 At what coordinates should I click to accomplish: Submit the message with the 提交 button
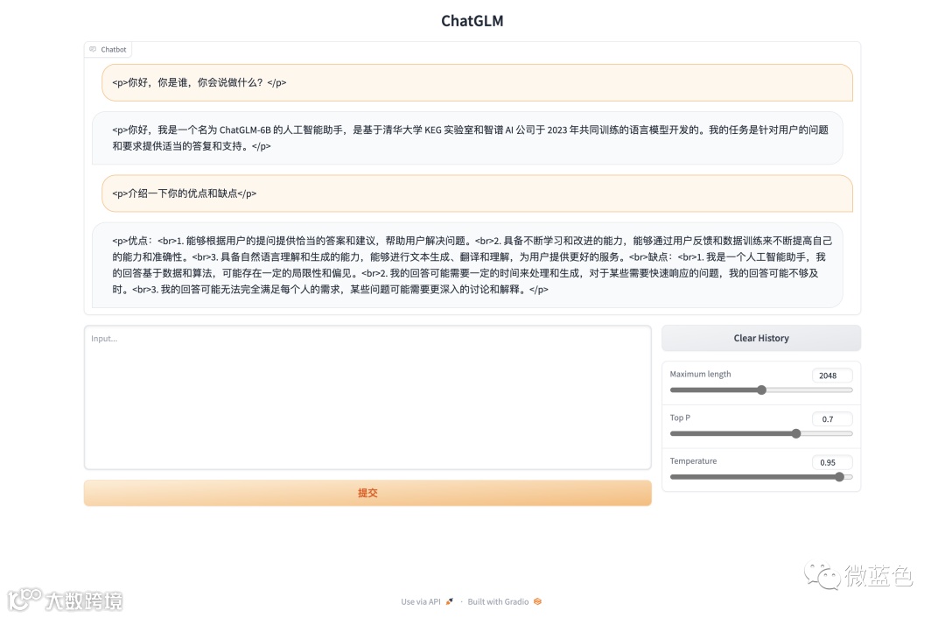click(367, 493)
